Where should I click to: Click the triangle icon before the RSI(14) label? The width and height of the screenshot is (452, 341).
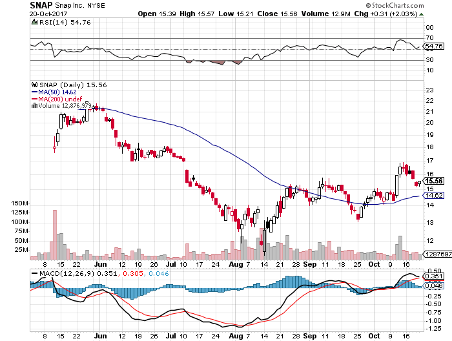coord(34,22)
